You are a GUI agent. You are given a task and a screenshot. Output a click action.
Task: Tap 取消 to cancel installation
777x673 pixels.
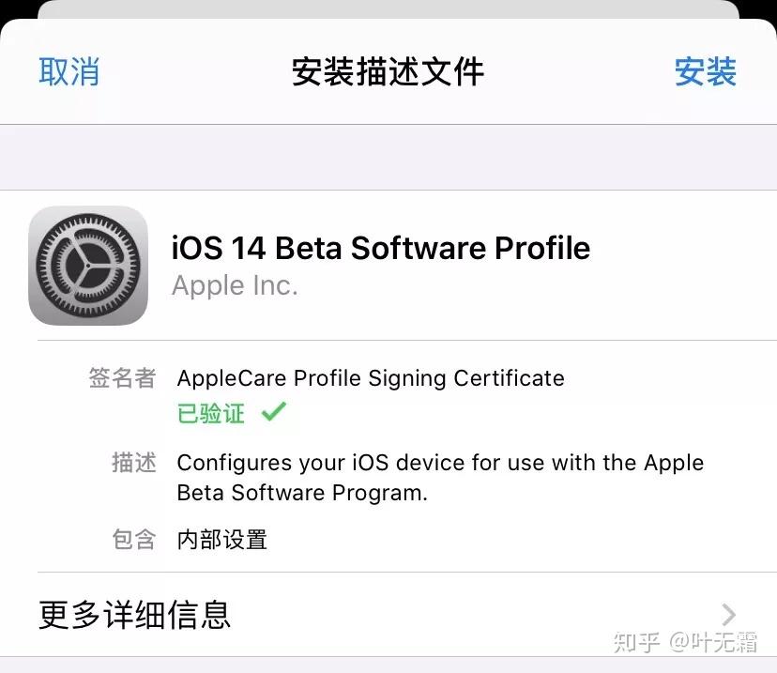coord(68,72)
